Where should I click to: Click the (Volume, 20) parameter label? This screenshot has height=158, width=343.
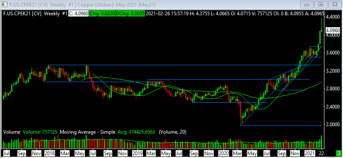(x=172, y=132)
